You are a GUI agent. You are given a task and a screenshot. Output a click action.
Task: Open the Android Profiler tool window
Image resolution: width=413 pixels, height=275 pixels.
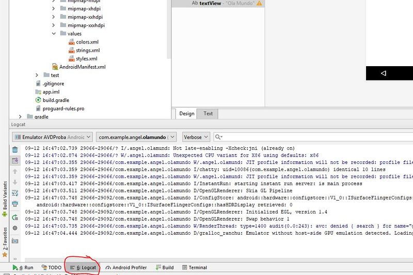(126, 267)
